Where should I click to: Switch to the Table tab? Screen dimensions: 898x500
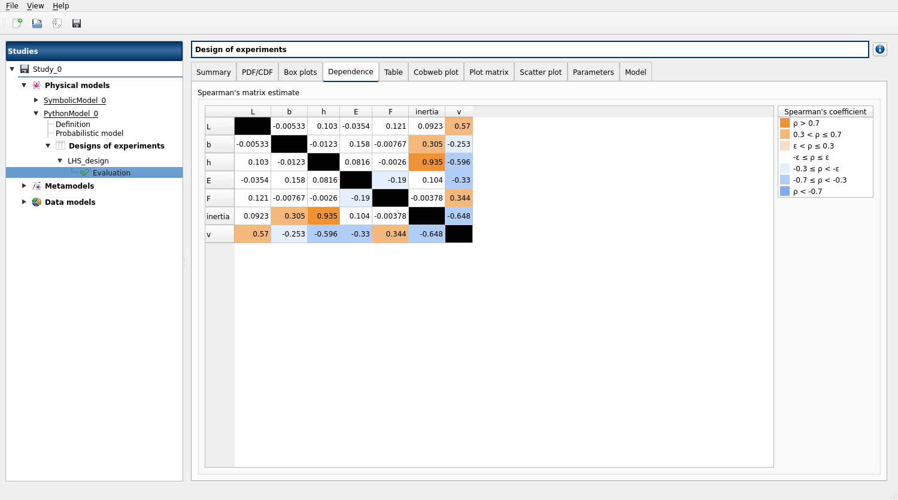point(393,72)
